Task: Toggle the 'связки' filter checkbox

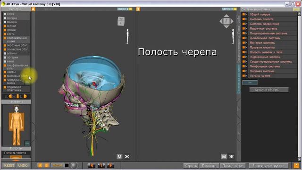Action: [x=5, y=26]
